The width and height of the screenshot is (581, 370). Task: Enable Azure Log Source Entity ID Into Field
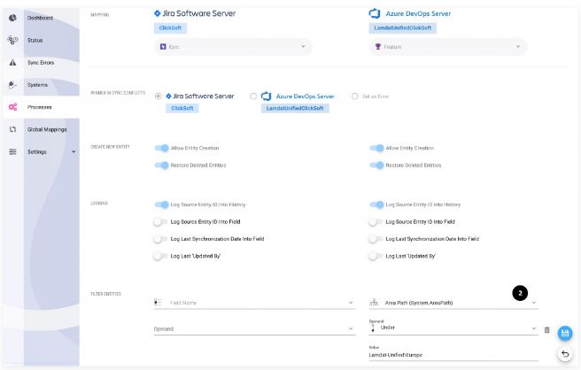pos(376,222)
